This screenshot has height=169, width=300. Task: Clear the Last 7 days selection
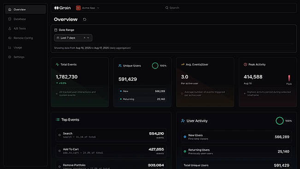pos(84,38)
